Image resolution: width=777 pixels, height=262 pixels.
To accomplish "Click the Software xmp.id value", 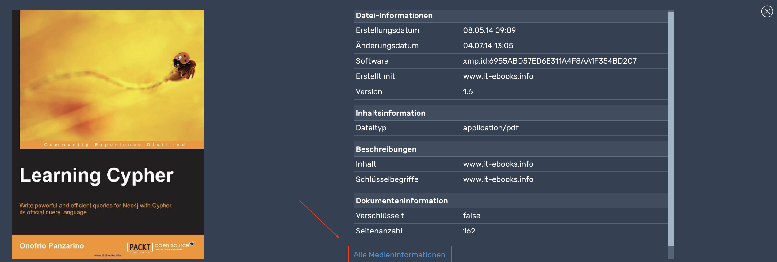I will pyautogui.click(x=549, y=61).
